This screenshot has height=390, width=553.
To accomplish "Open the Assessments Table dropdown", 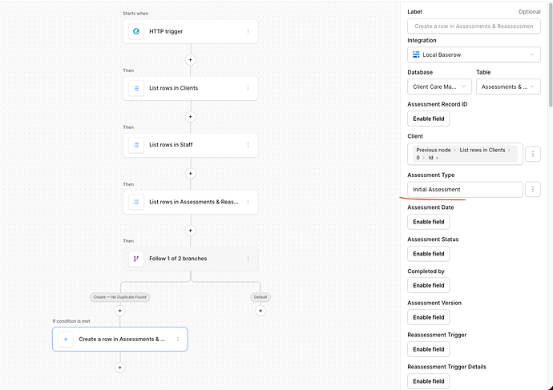I will click(x=508, y=86).
